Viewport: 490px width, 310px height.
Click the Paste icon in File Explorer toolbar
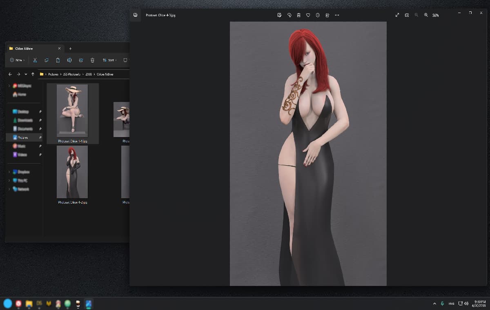coord(58,60)
